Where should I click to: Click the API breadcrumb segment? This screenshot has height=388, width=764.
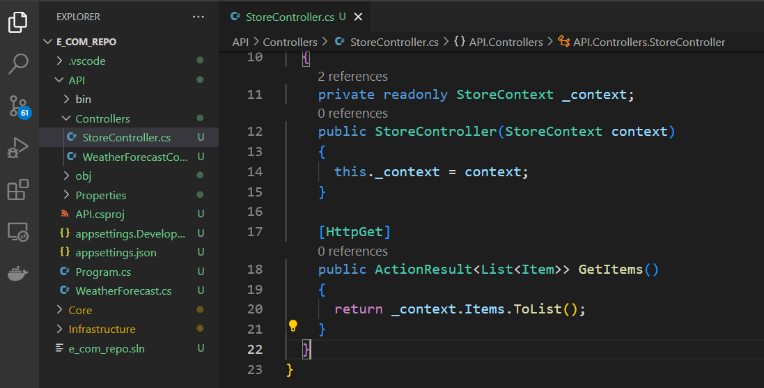tap(240, 42)
